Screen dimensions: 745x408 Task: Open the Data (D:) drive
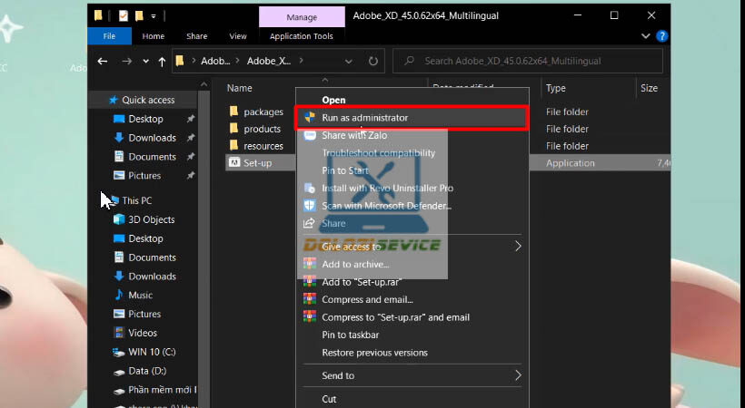[x=147, y=371]
